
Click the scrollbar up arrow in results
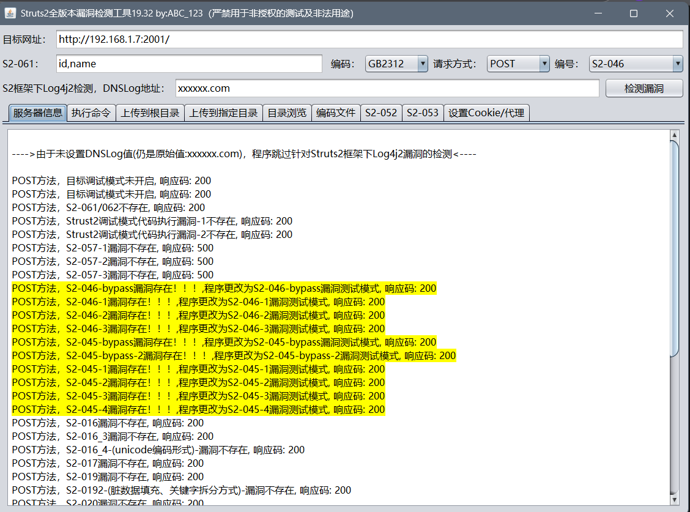pyautogui.click(x=675, y=135)
